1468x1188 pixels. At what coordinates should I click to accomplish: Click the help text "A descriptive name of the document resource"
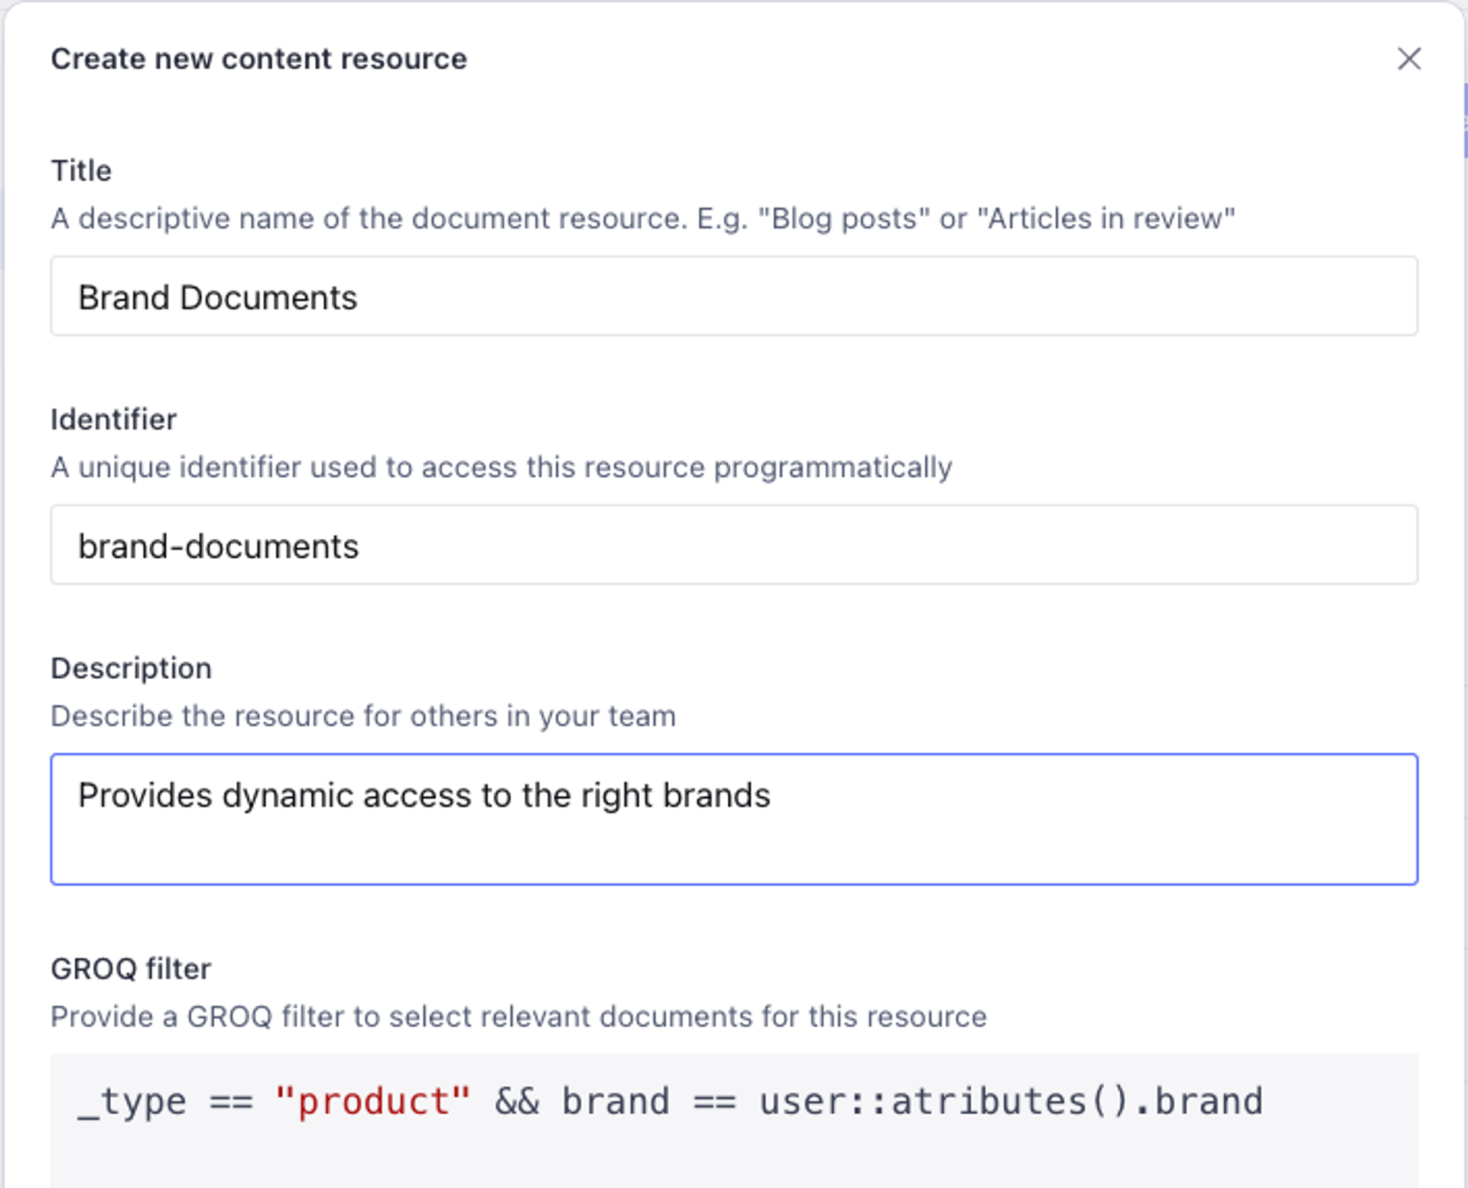[643, 219]
